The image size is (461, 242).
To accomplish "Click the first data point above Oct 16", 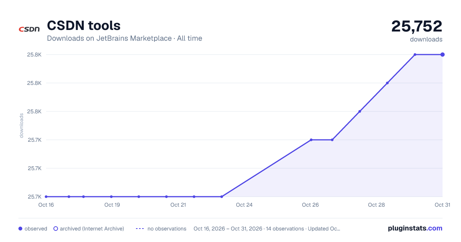I will pyautogui.click(x=46, y=197).
